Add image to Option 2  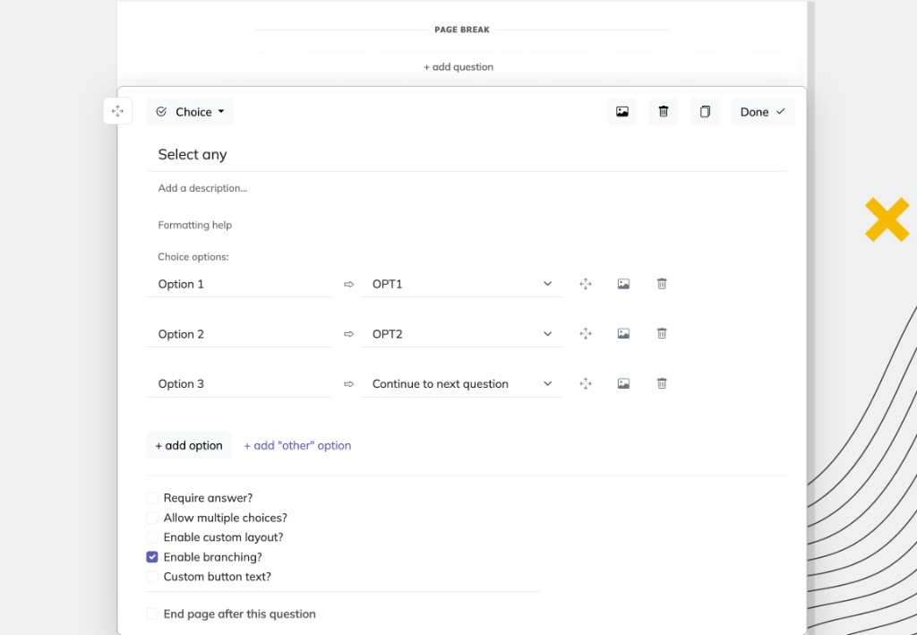(x=623, y=334)
